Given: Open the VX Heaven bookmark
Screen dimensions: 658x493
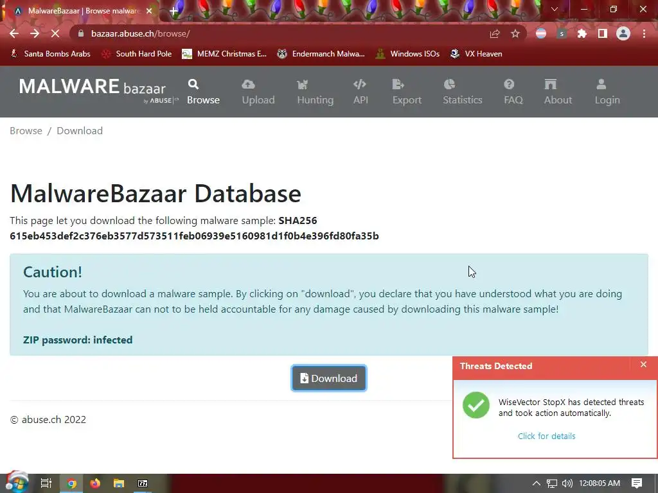Looking at the screenshot, I should (476, 54).
